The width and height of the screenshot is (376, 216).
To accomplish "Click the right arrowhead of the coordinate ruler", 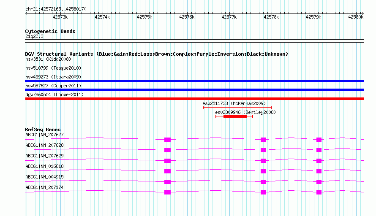I will click(363, 13).
